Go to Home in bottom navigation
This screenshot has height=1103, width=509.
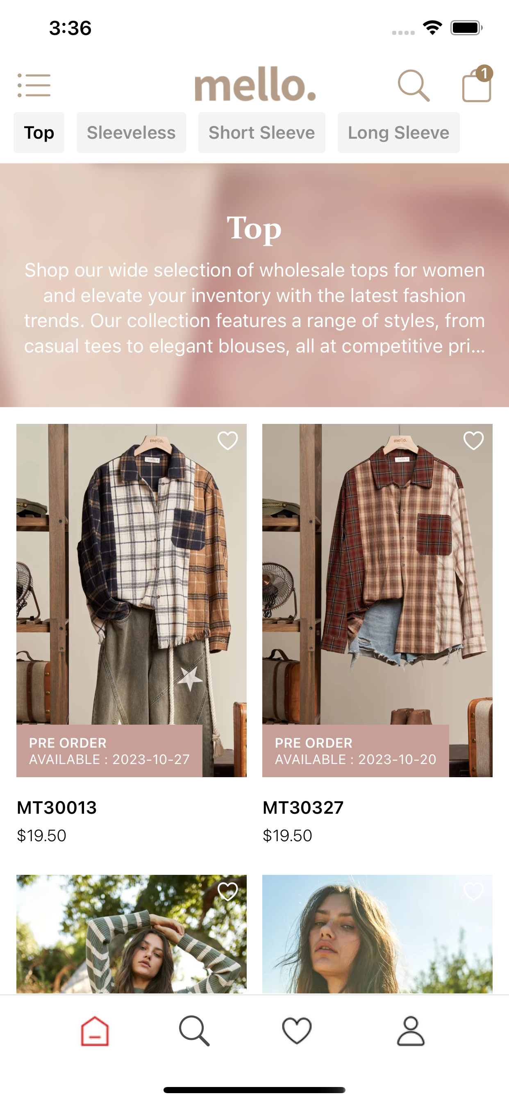pyautogui.click(x=95, y=1031)
